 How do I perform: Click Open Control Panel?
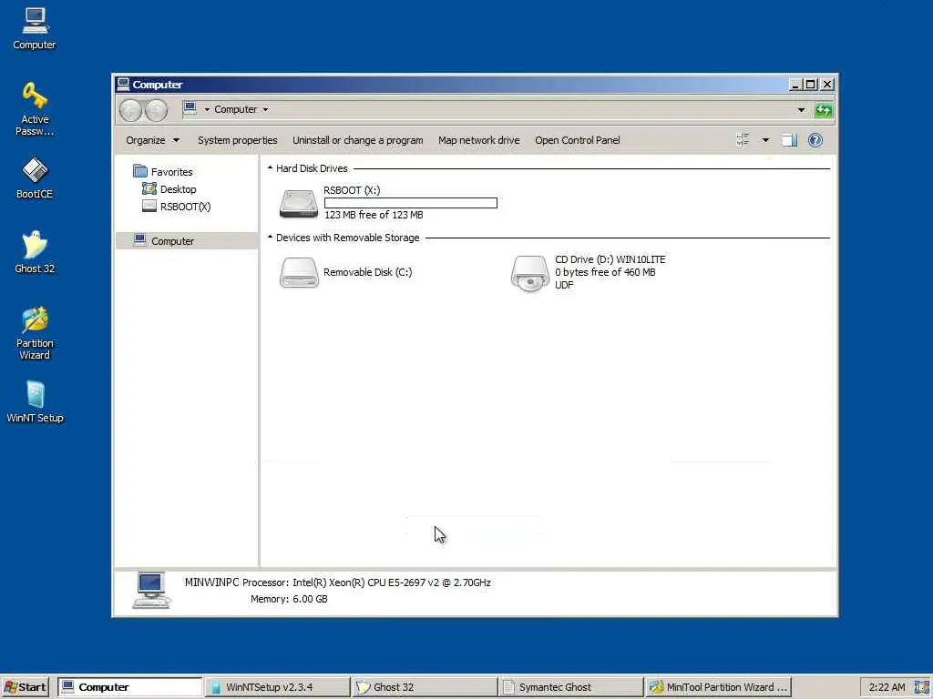tap(577, 140)
